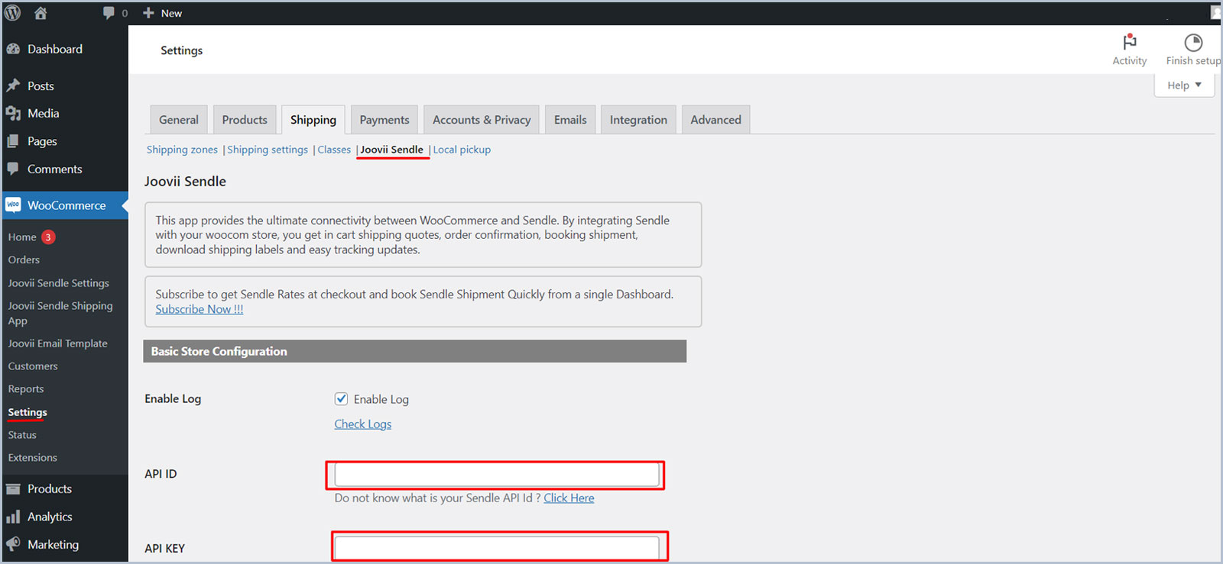Screen dimensions: 1223x564
Task: Click the WordPress logo icon
Action: [x=13, y=13]
